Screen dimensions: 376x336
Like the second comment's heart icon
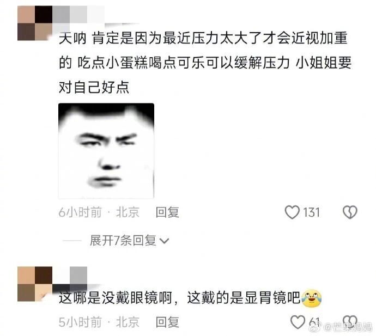tap(298, 322)
